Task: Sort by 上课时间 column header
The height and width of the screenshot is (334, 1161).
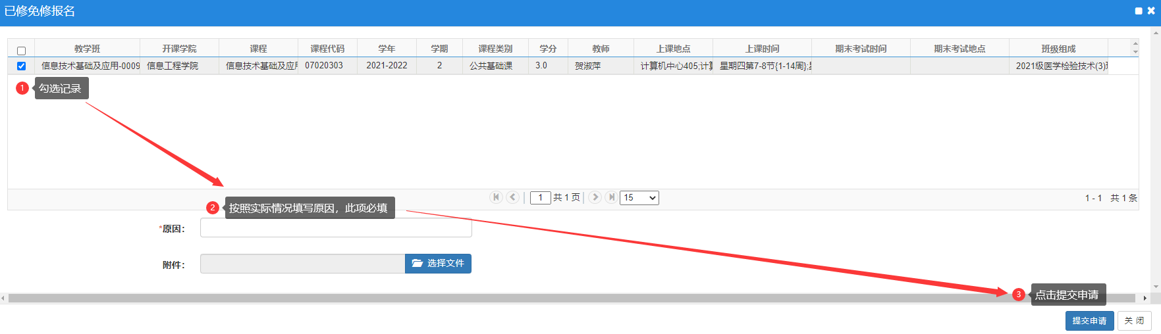Action: (x=762, y=49)
